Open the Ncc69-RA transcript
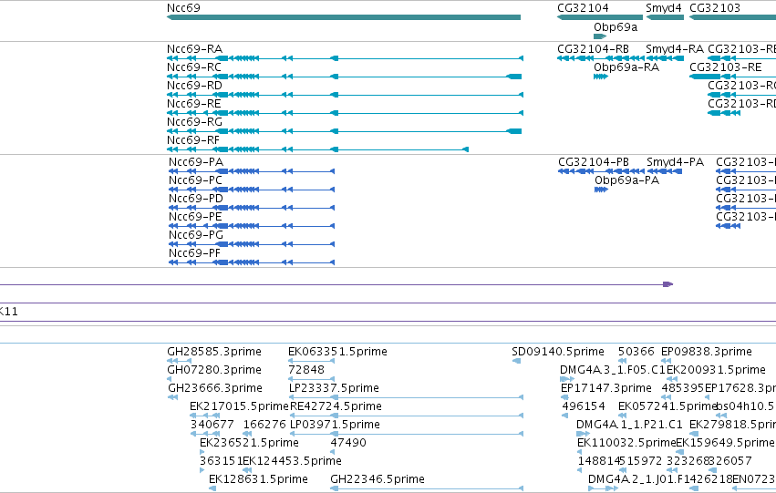The height and width of the screenshot is (493, 776). (x=345, y=58)
